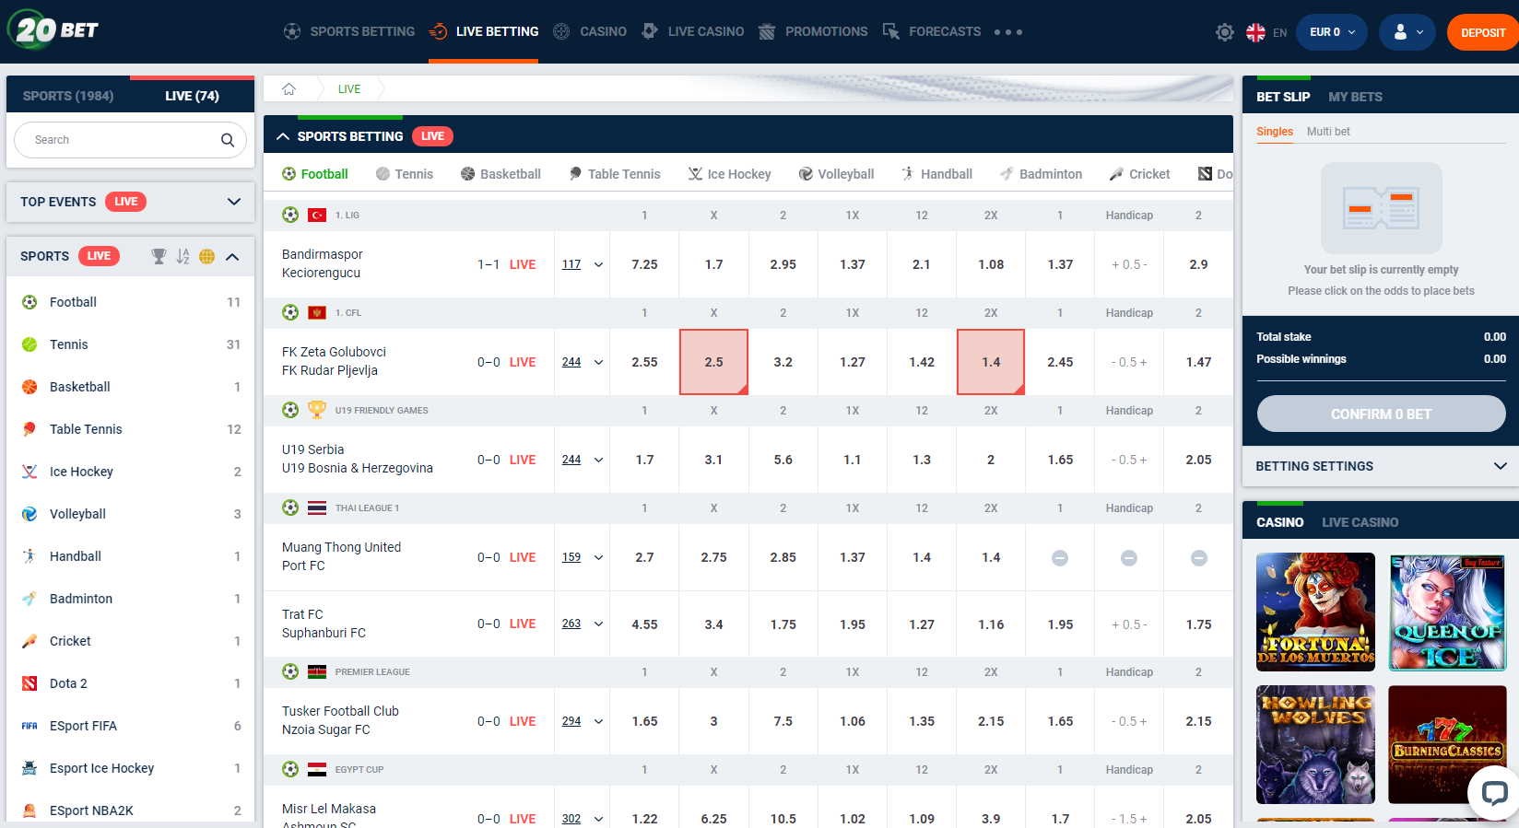Click the home icon in breadcrumb
The height and width of the screenshot is (828, 1519).
pos(288,89)
